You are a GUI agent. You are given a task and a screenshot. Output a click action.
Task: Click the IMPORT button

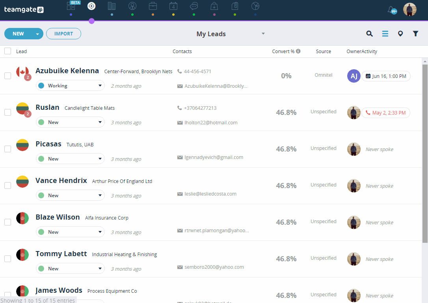tap(63, 34)
